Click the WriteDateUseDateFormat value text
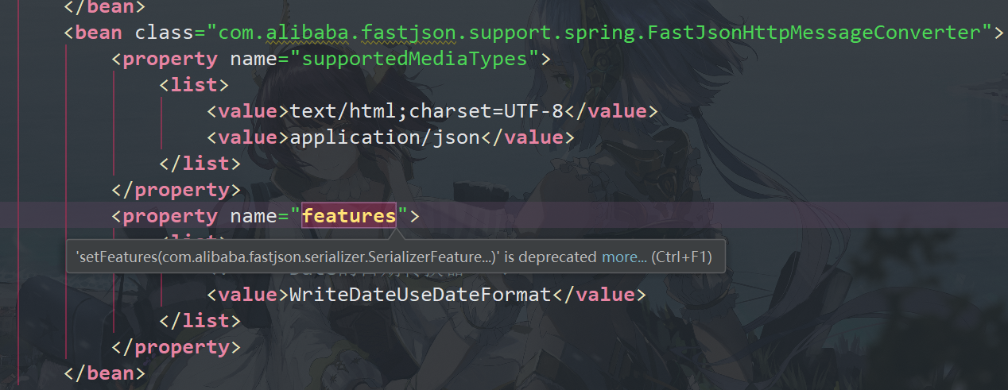 (421, 295)
